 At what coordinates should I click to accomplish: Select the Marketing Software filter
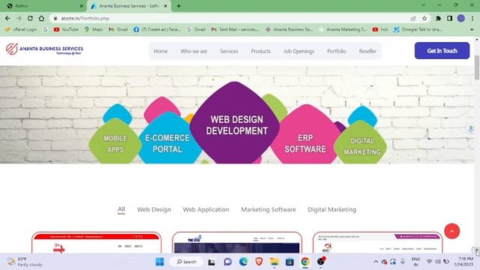coord(268,210)
